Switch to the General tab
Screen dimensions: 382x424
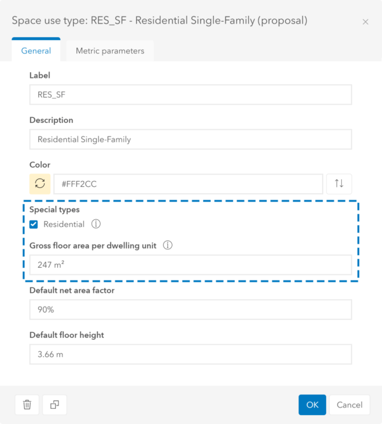point(36,50)
